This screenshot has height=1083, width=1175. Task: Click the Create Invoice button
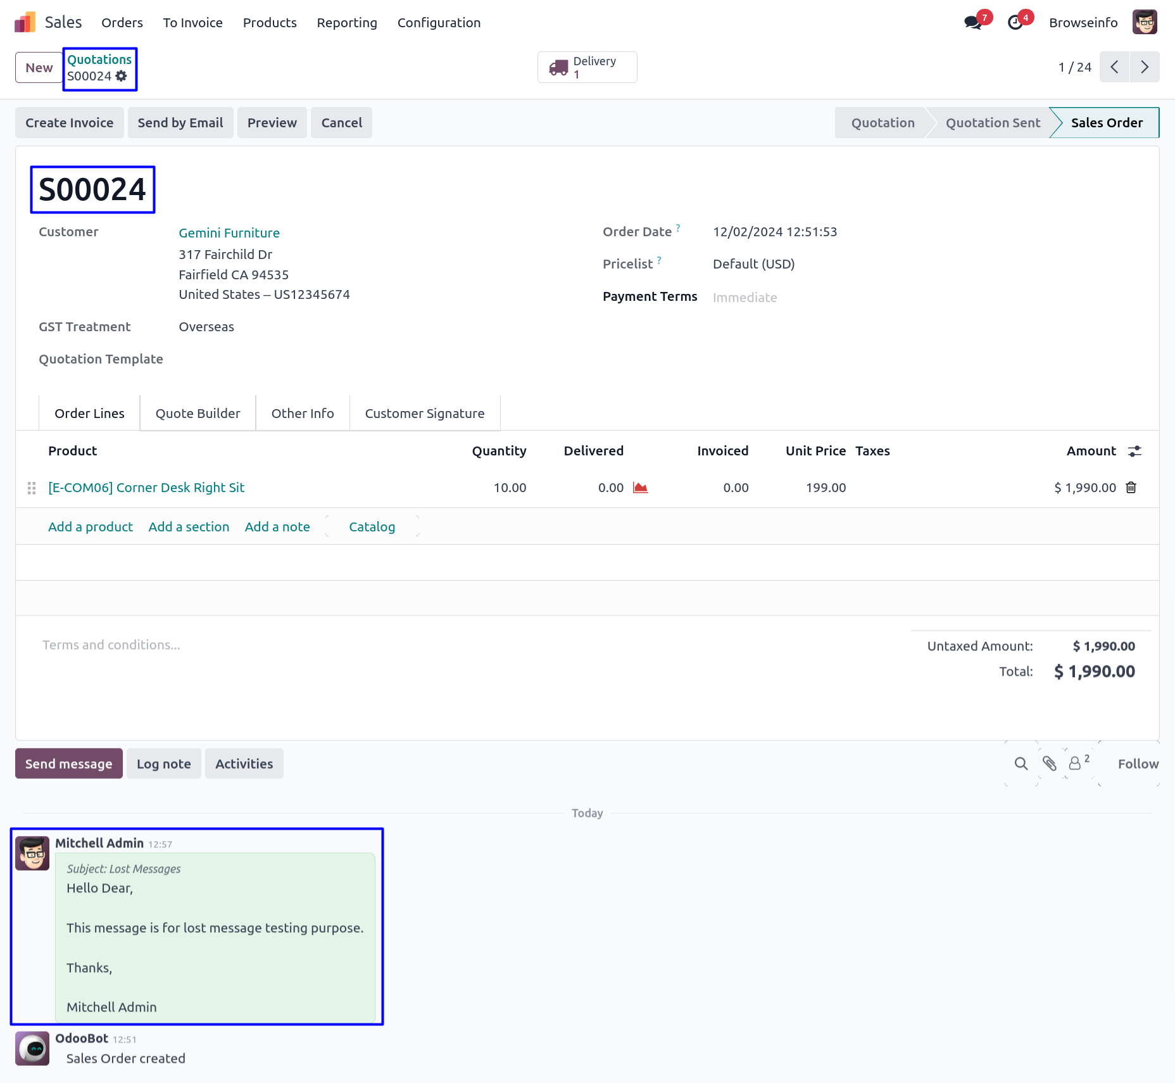pyautogui.click(x=70, y=123)
